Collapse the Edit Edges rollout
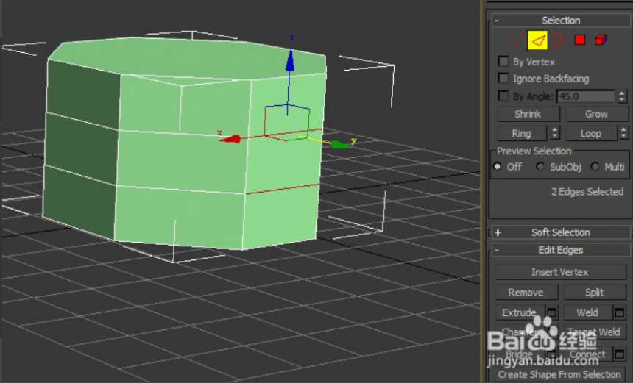 (x=560, y=250)
